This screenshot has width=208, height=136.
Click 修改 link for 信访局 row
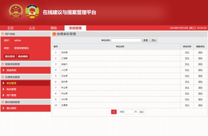click(x=187, y=82)
